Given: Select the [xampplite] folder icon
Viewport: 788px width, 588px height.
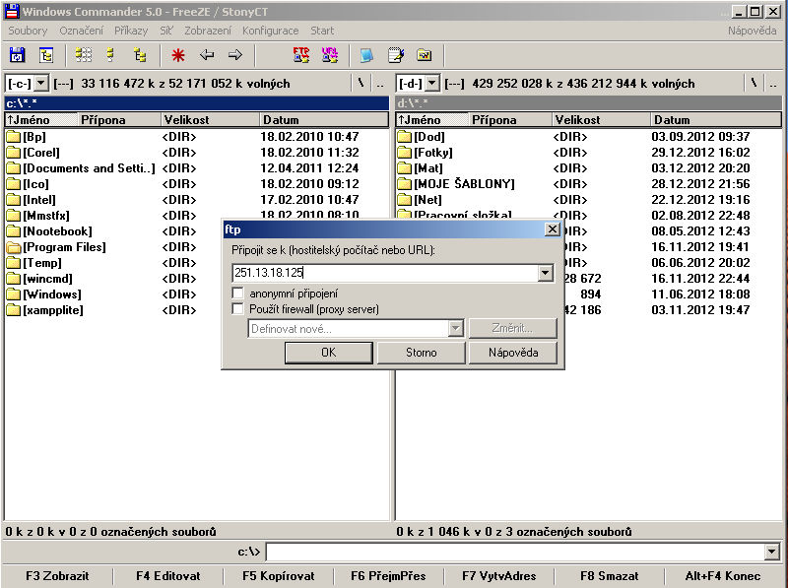Looking at the screenshot, I should tap(14, 310).
